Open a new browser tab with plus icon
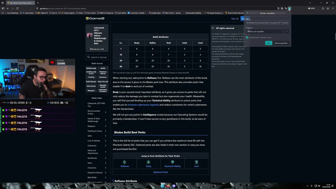Screen dimensions: 336x189 [x=38, y=3]
